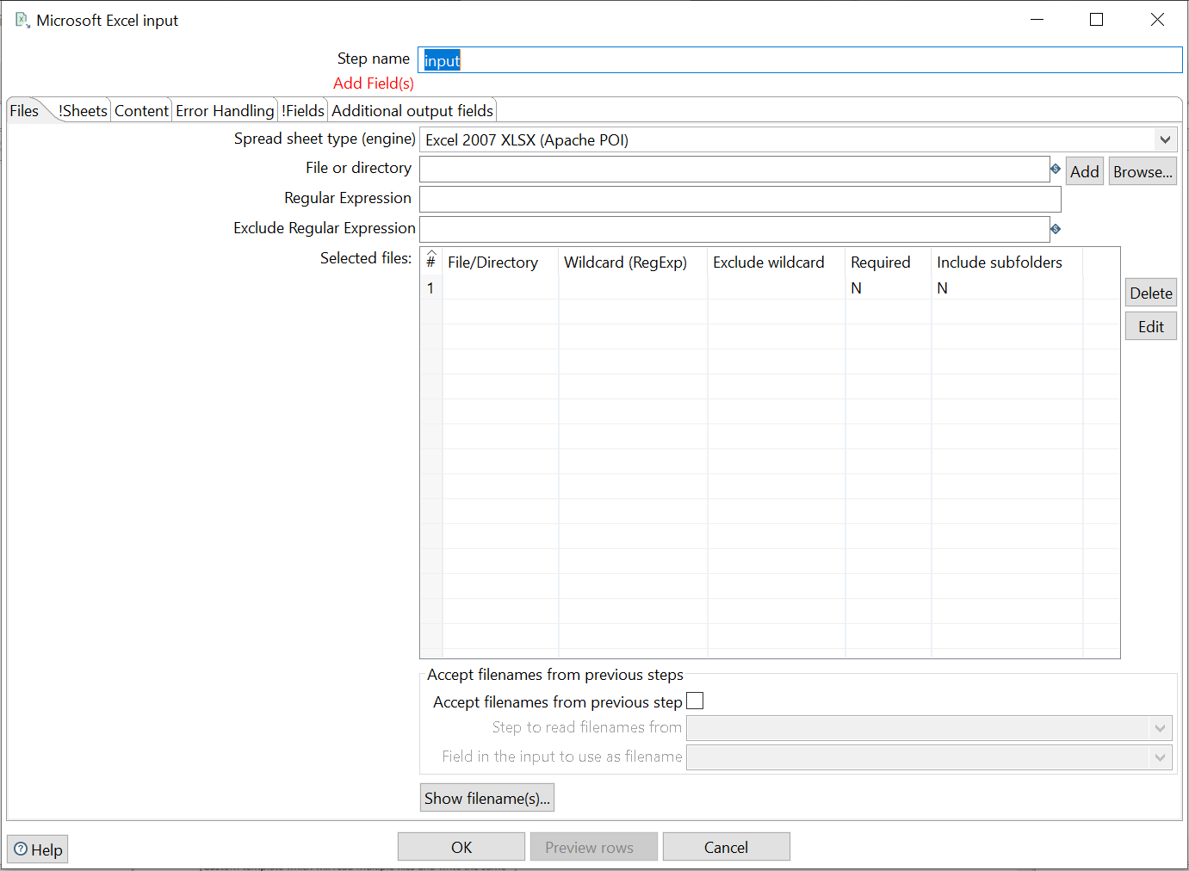Click the Exclude Regular Expression text field
1189x871 pixels.
pos(734,229)
